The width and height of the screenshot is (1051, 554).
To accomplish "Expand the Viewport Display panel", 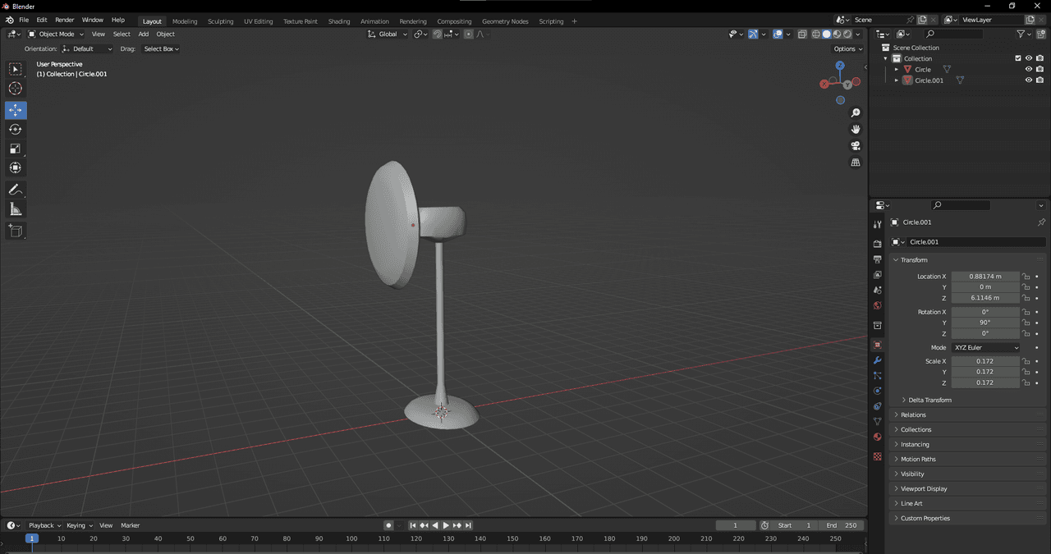I will 924,488.
